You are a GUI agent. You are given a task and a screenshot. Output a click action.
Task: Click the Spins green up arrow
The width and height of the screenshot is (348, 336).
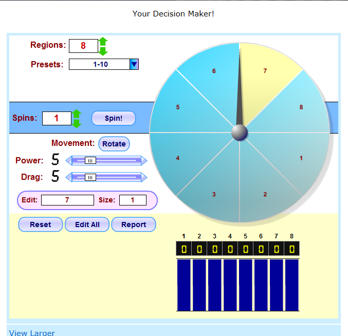(77, 114)
